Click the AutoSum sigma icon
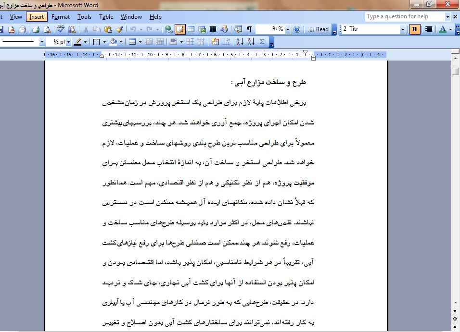The height and width of the screenshot is (332, 460). (262, 42)
